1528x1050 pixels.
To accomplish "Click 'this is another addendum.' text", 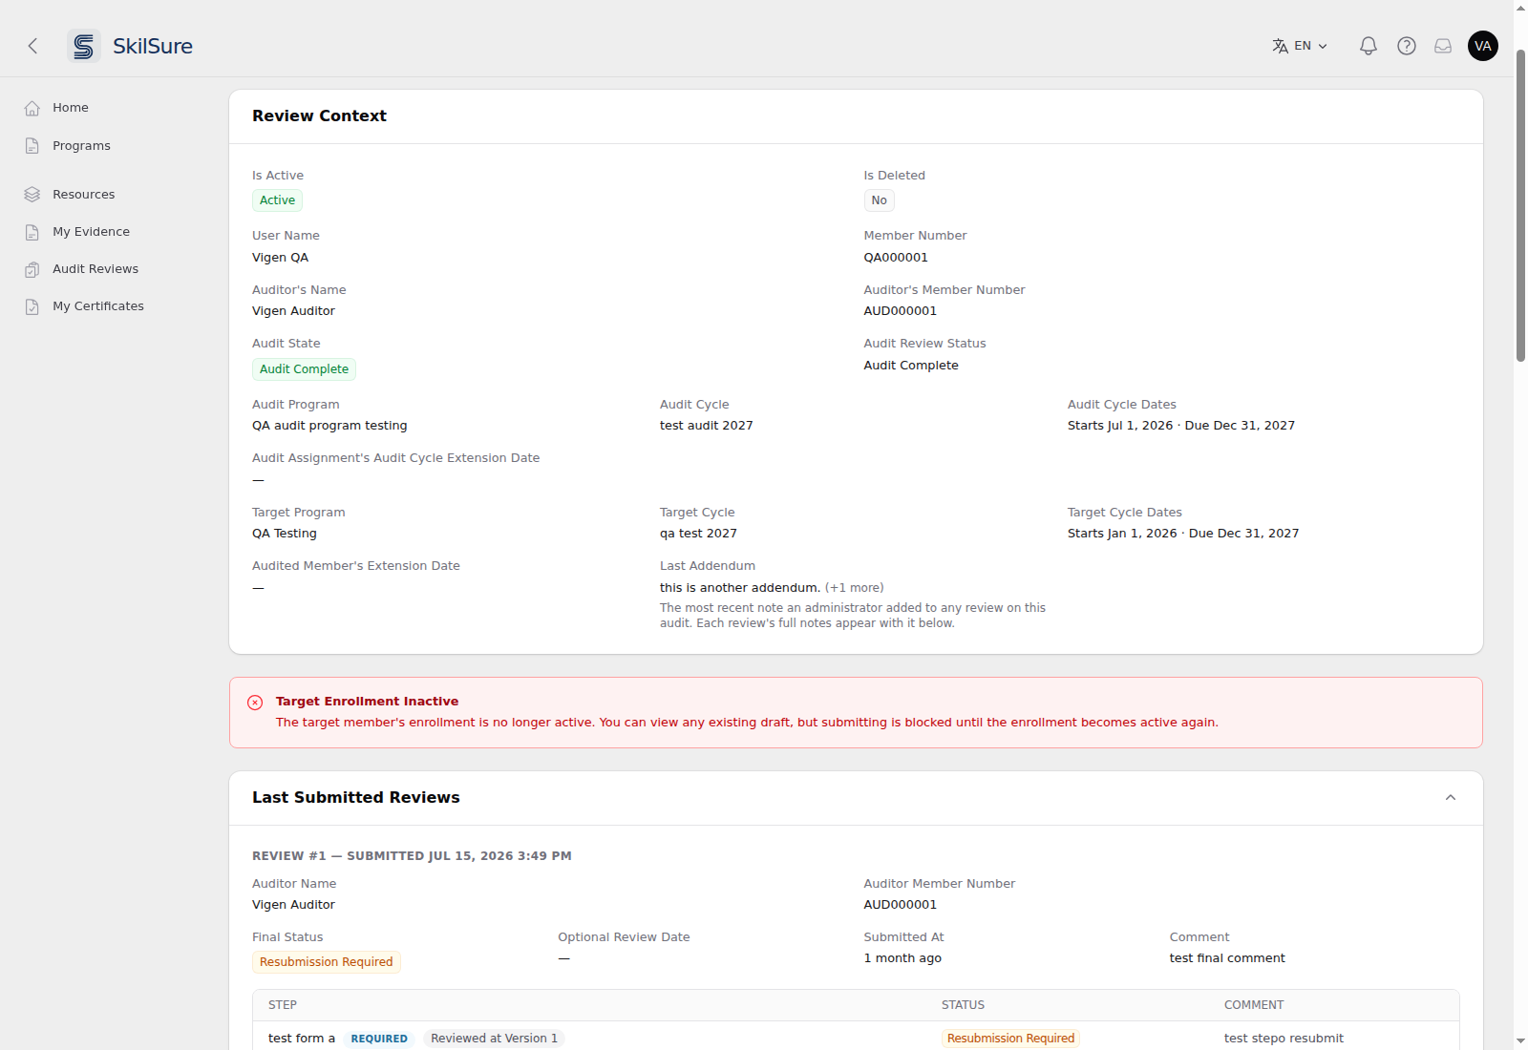I will pyautogui.click(x=740, y=588).
